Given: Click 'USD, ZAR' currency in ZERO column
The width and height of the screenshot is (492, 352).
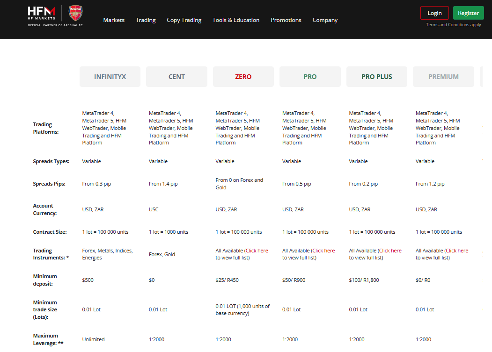Looking at the screenshot, I should tap(226, 209).
